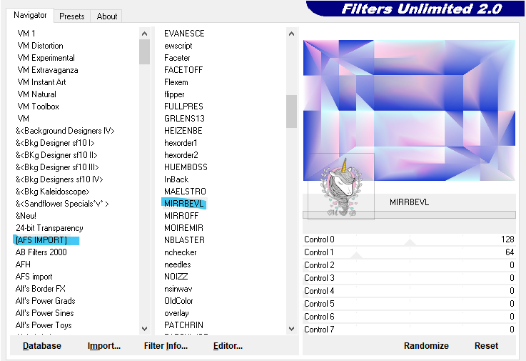Select the Navigator tab

(30, 15)
